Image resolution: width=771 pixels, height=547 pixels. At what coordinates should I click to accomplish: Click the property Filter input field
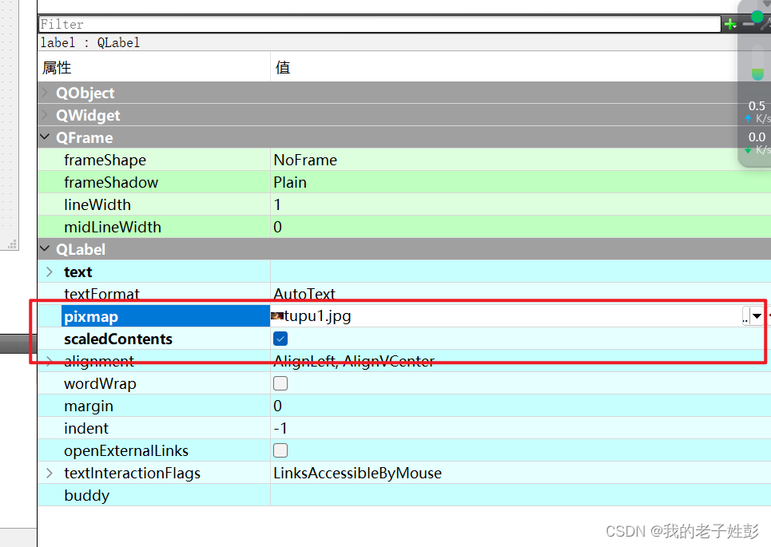click(x=380, y=24)
